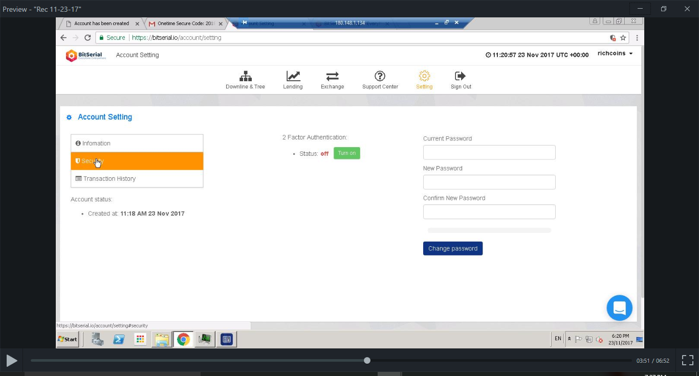This screenshot has height=376, width=699.
Task: Click the Sign Out icon
Action: click(x=461, y=77)
